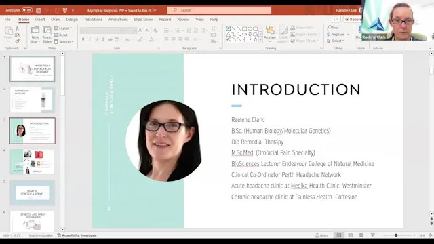Screen dimensions: 434x244
Task: Toggle Align Left paragraph alignment
Action: click(166, 39)
